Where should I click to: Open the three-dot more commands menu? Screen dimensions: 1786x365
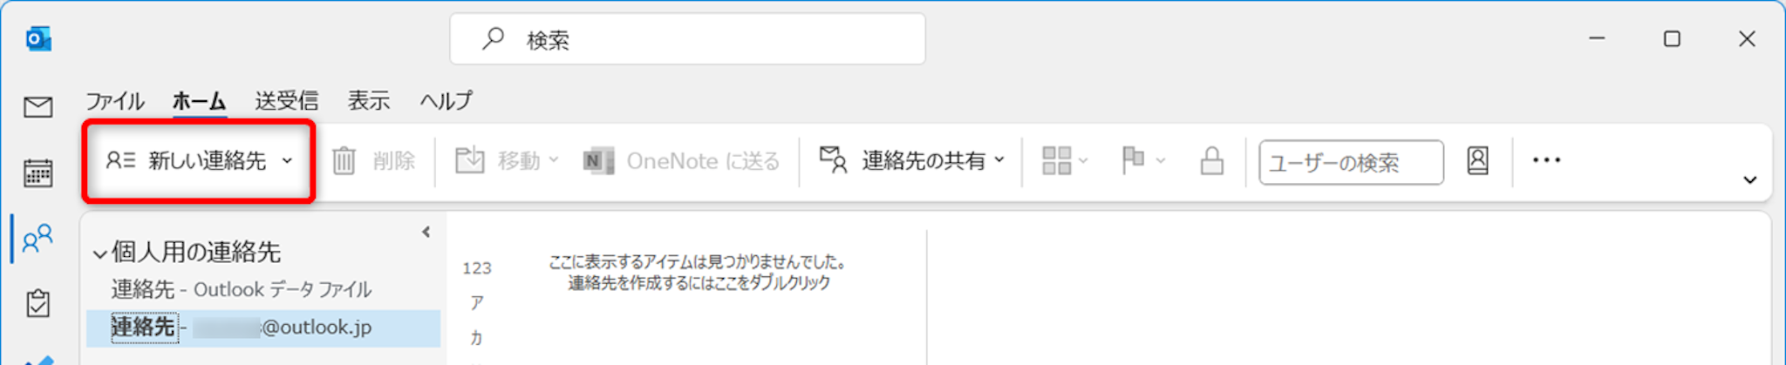tap(1546, 160)
